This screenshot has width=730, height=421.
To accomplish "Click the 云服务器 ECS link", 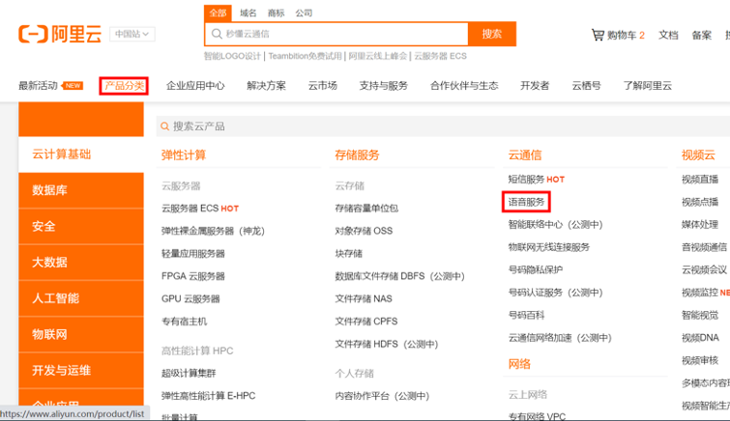I will coord(190,208).
